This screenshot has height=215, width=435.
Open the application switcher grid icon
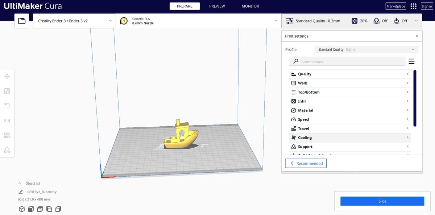[413, 6]
